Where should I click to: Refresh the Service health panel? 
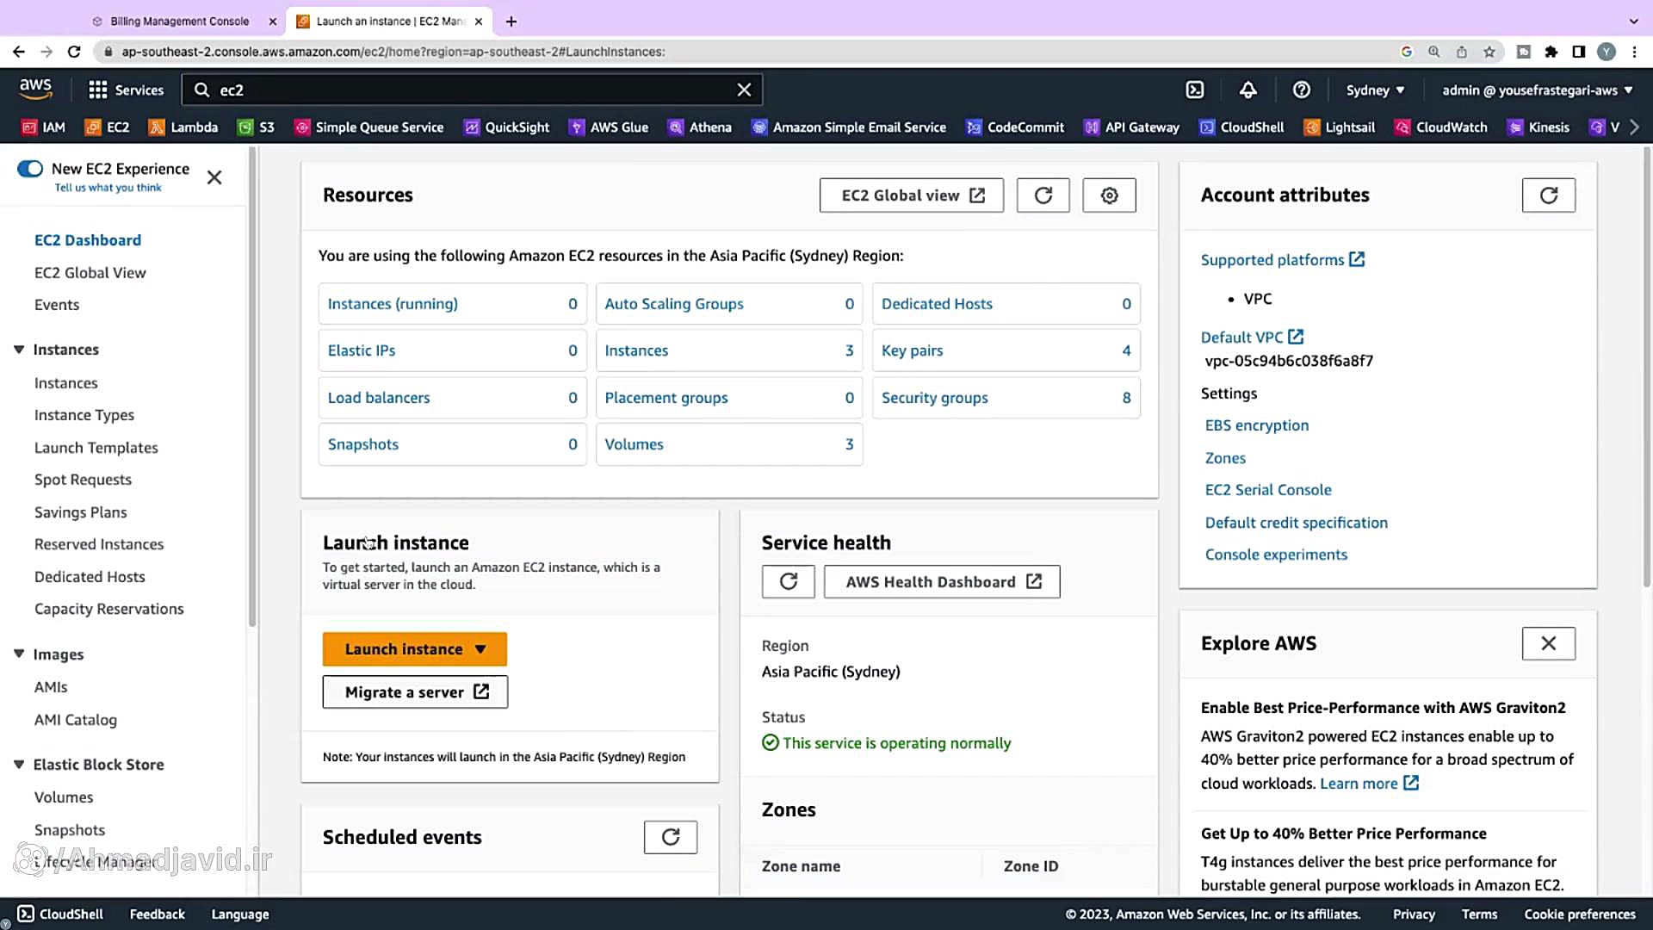788,582
